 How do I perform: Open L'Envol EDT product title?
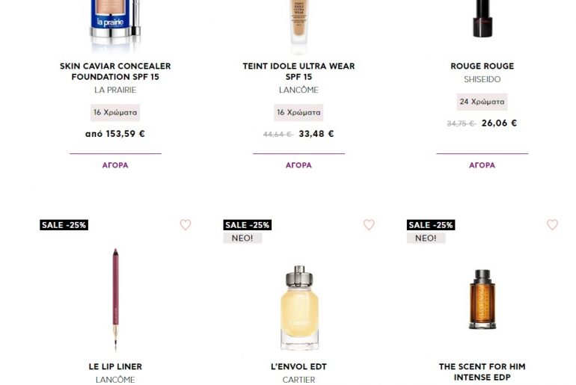[x=298, y=366]
